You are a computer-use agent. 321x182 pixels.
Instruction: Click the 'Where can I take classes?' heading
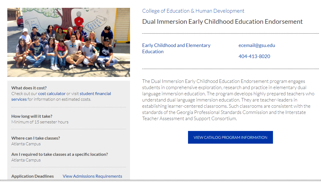coord(36,138)
